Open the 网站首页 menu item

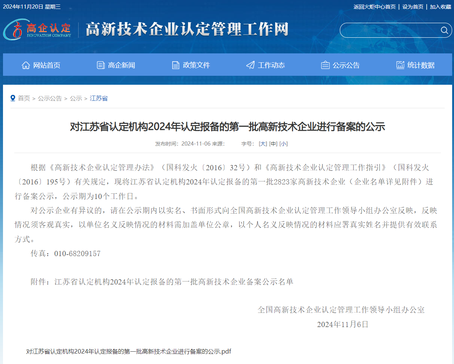point(41,65)
